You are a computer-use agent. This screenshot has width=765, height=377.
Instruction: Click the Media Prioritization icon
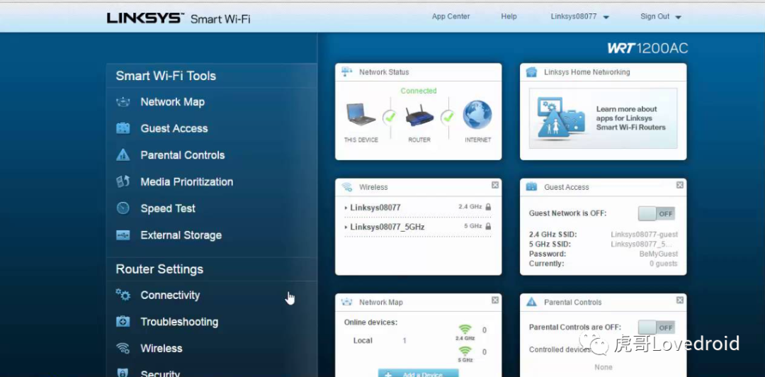(x=123, y=181)
